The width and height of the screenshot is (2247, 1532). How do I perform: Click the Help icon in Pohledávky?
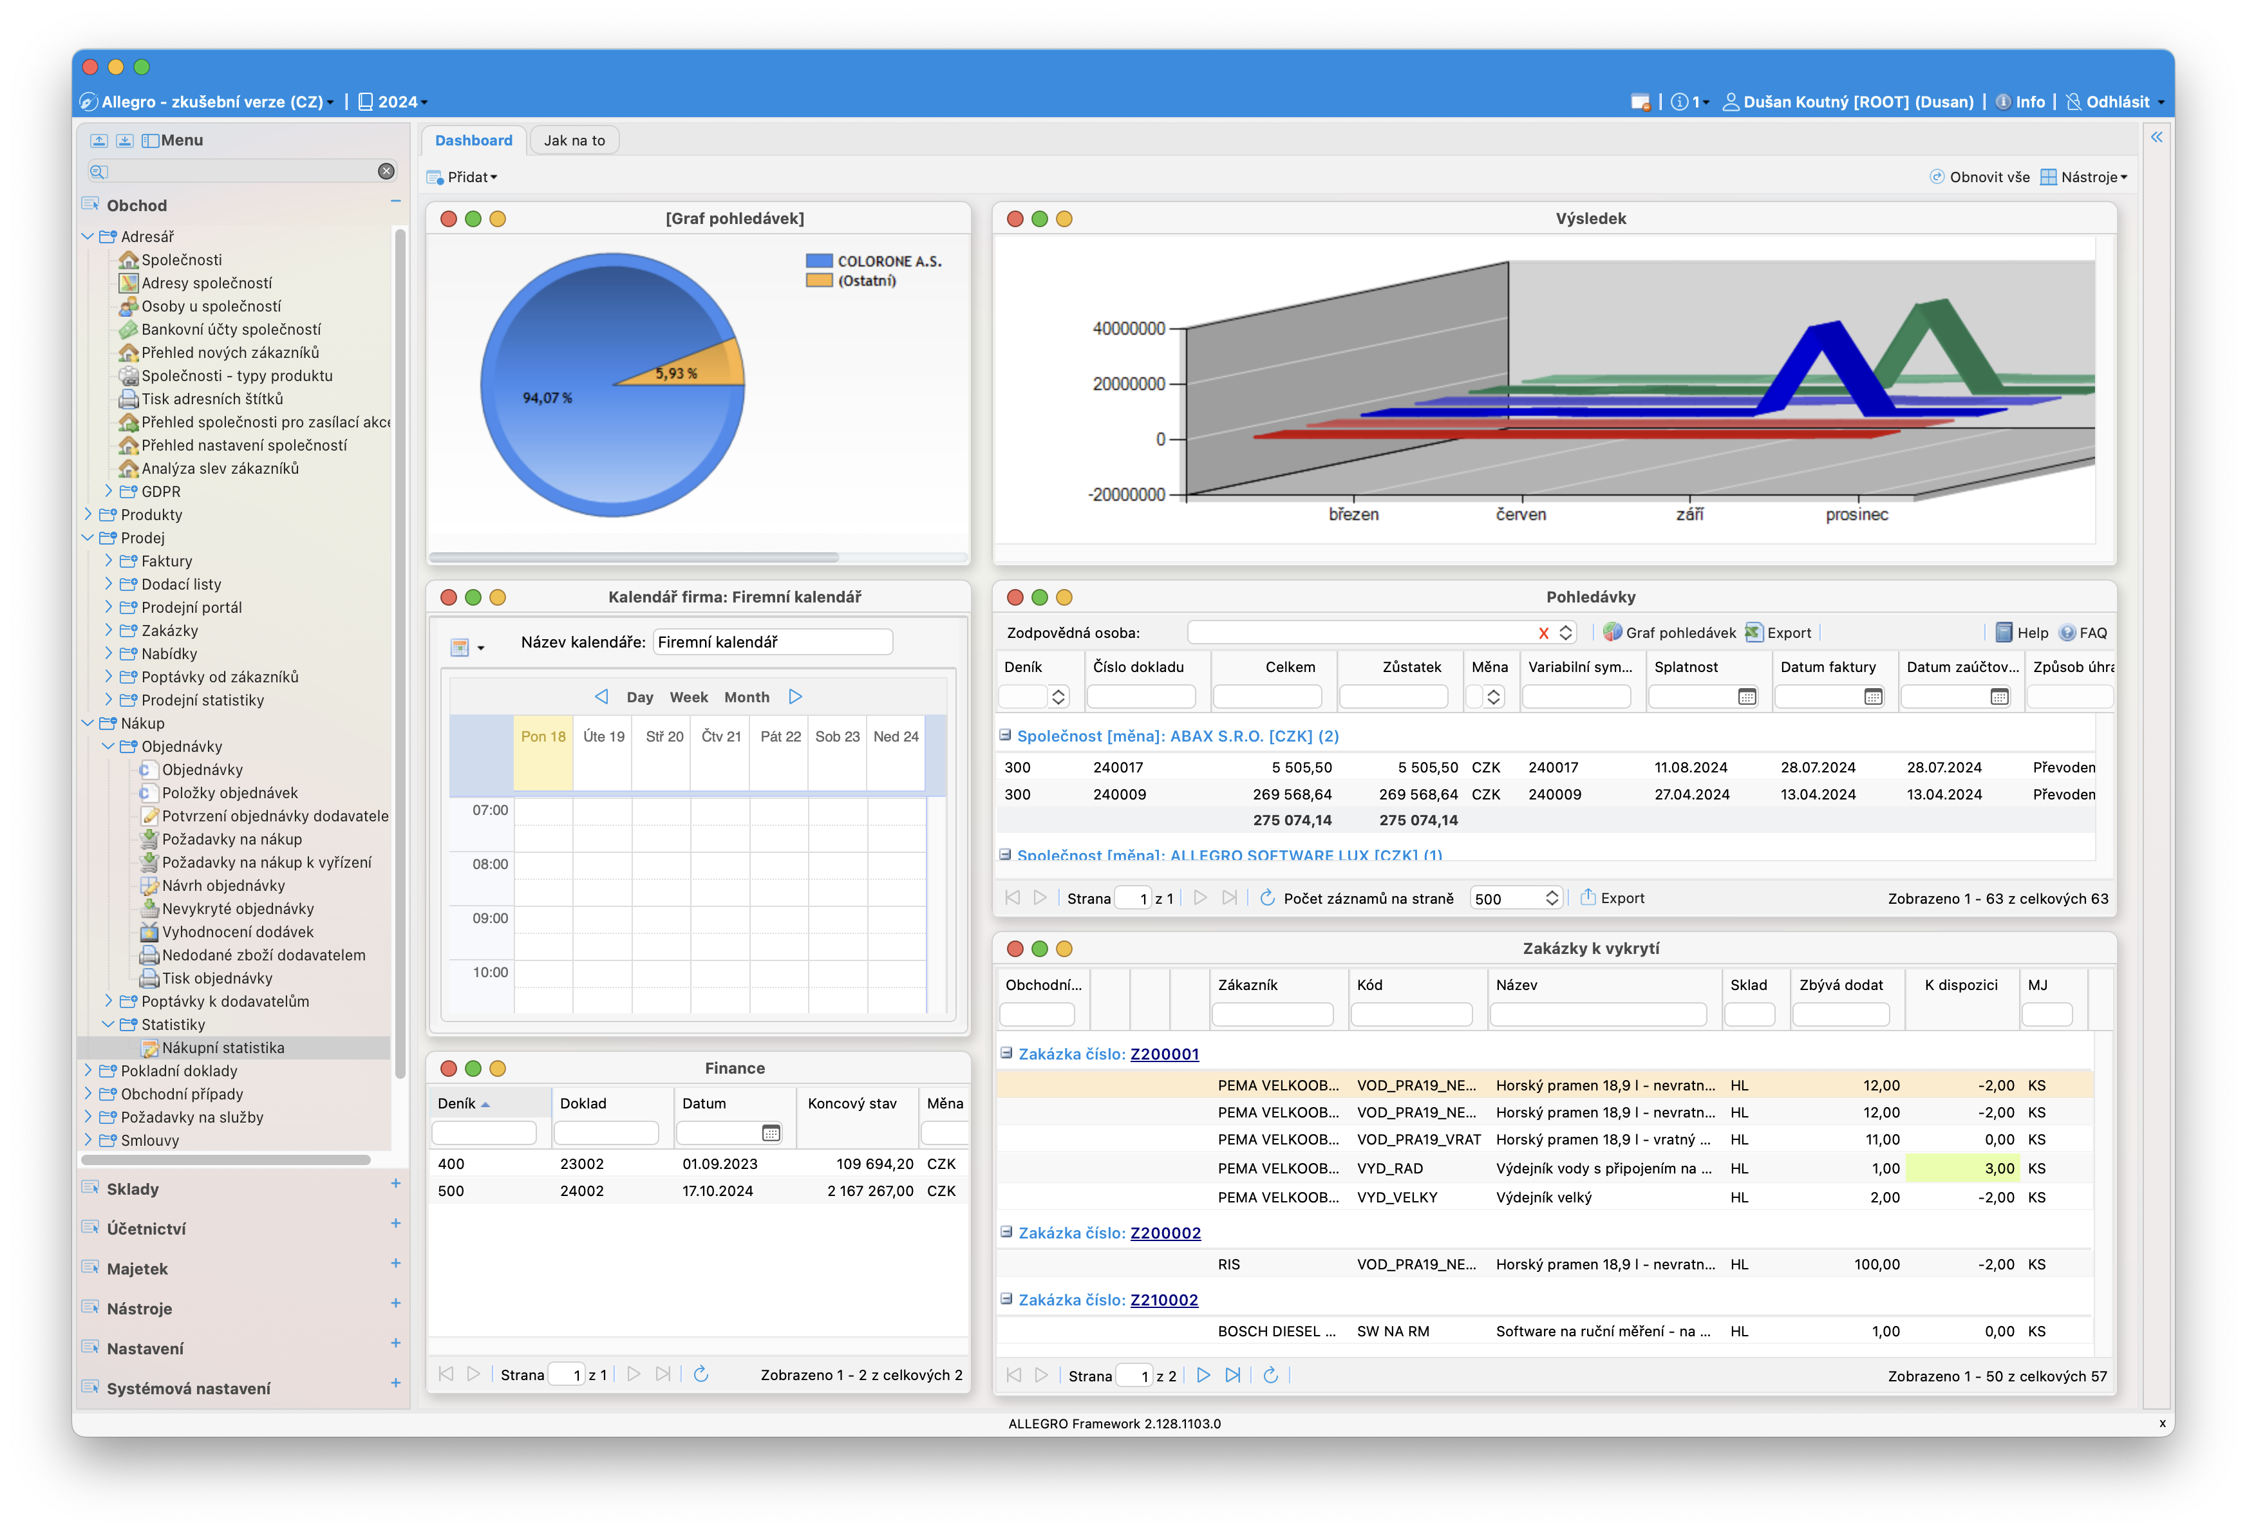click(x=2004, y=632)
